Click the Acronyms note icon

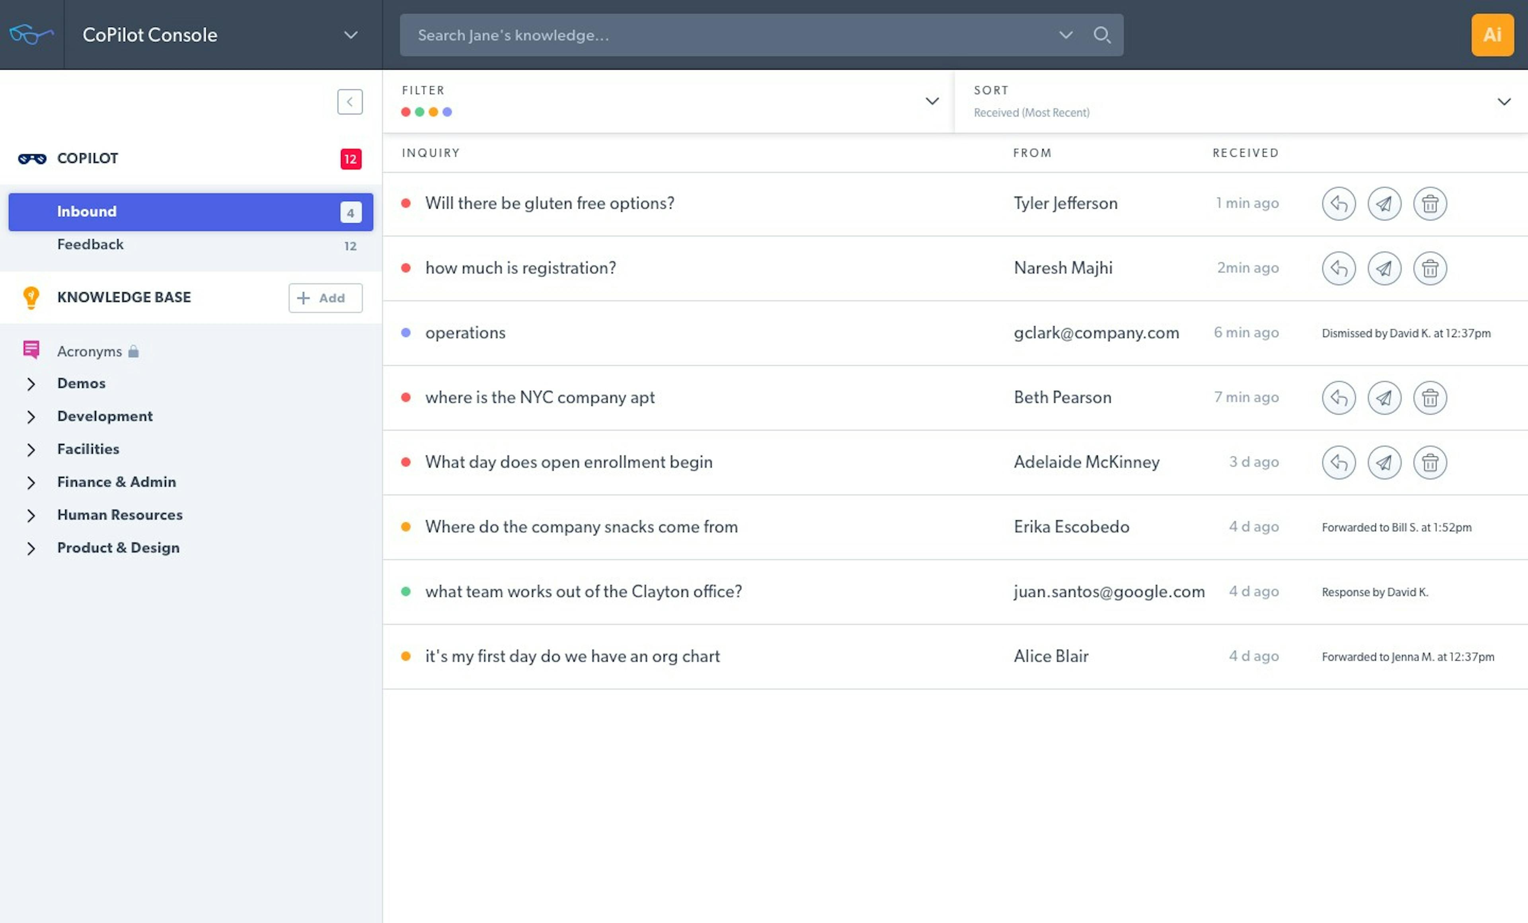pyautogui.click(x=31, y=350)
